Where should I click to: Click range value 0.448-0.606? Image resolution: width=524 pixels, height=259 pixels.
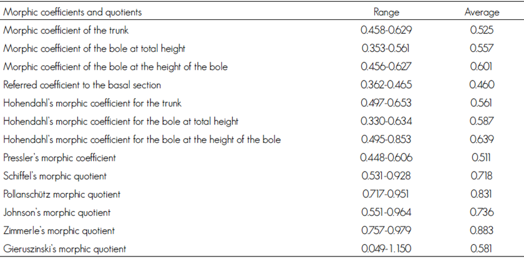click(x=386, y=158)
